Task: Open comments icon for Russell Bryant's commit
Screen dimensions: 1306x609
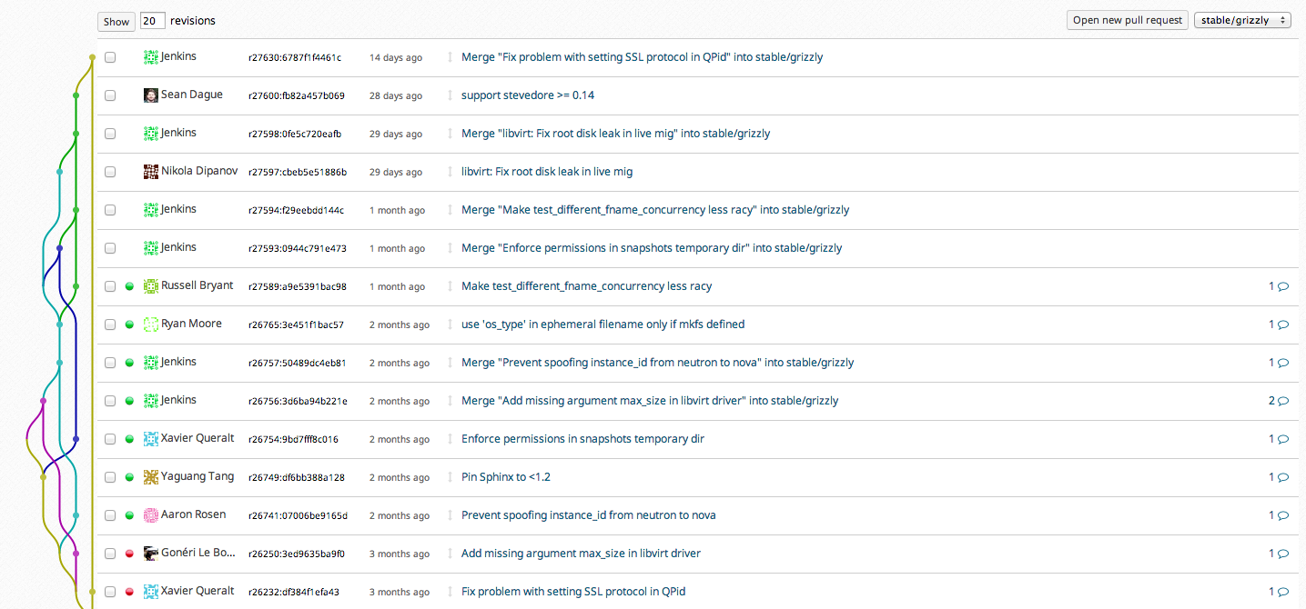Action: (x=1283, y=286)
